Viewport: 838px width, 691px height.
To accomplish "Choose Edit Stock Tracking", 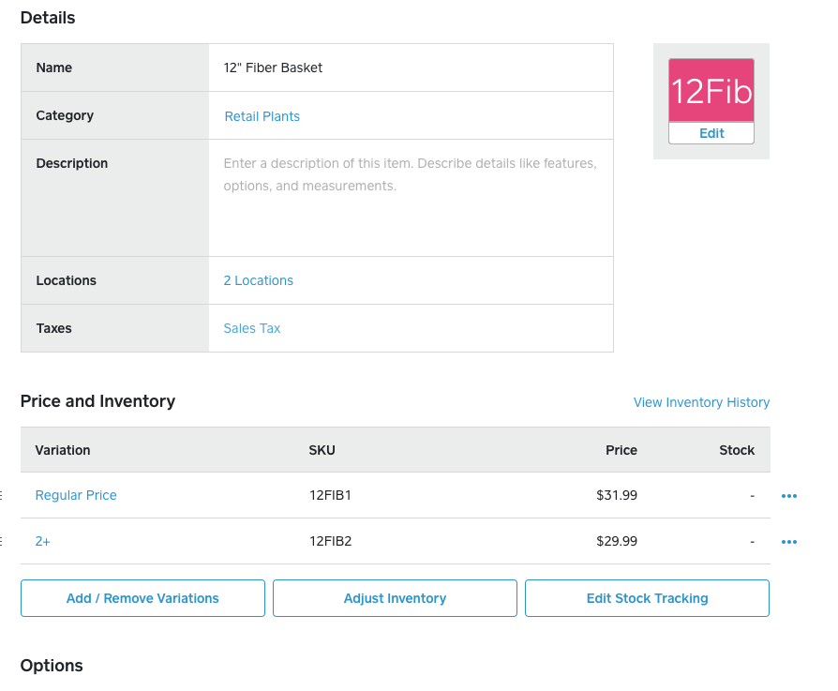I will click(647, 598).
